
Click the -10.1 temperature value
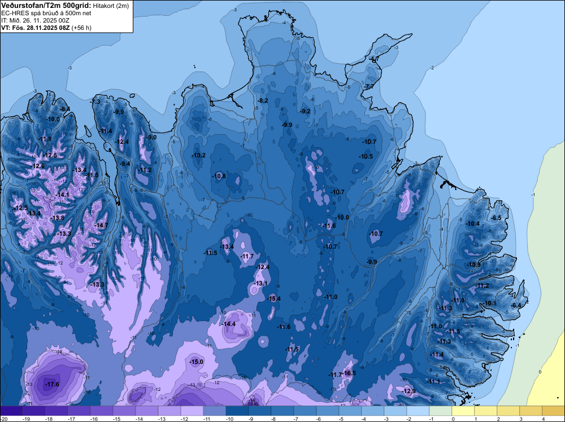pyautogui.click(x=490, y=304)
